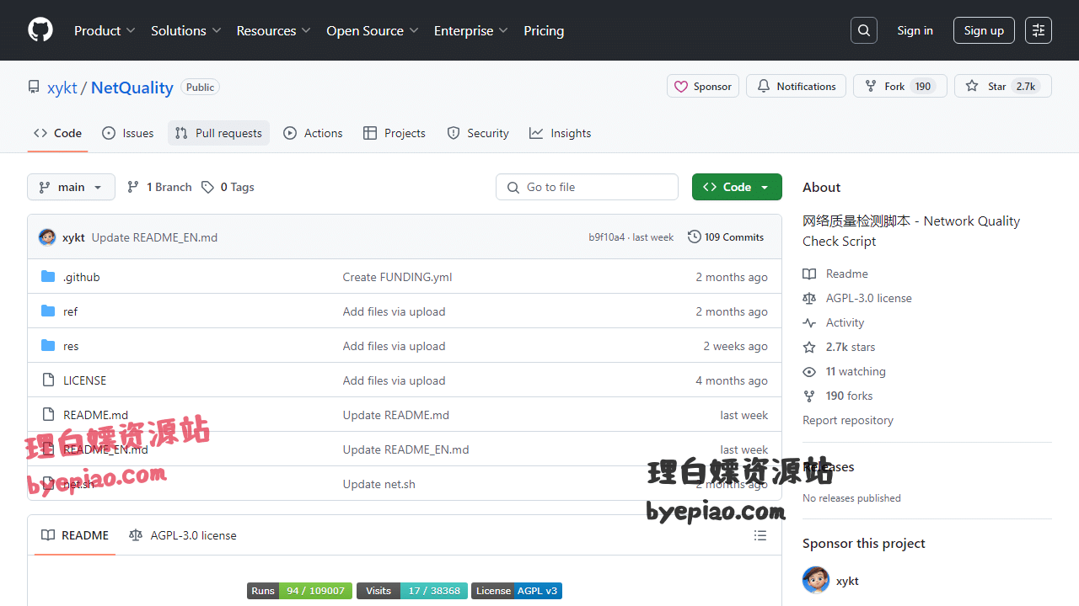The height and width of the screenshot is (606, 1079).
Task: Click the repository icon beside xykt
Action: point(34,88)
